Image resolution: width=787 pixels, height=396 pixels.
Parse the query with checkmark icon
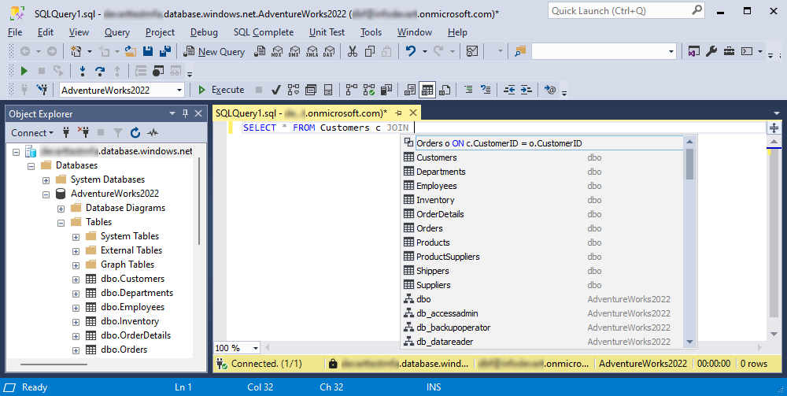[x=275, y=90]
